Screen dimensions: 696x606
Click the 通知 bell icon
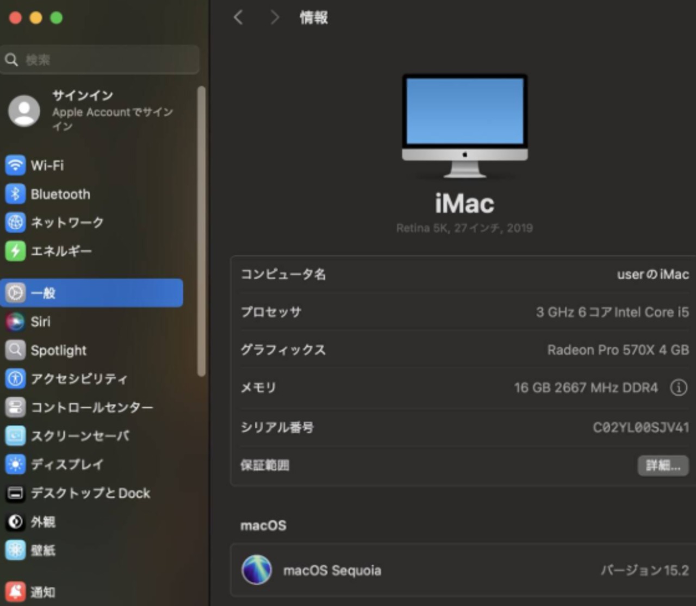(15, 592)
